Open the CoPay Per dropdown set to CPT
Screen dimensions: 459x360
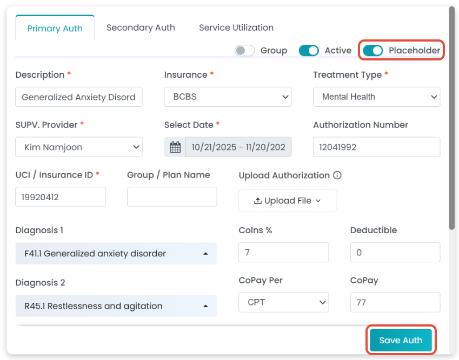(283, 302)
